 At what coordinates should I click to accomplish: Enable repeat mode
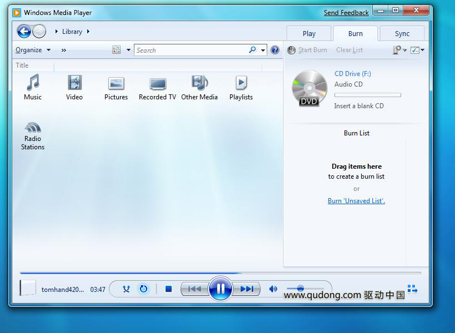(x=143, y=289)
